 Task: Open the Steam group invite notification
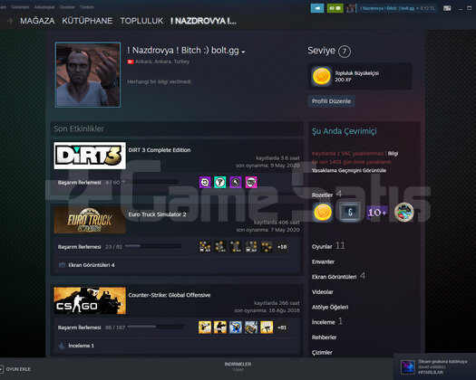coord(435,366)
